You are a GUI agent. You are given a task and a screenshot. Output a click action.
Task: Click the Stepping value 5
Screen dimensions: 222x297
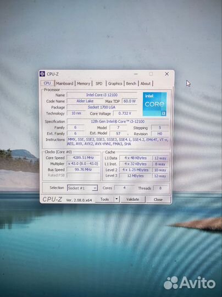tap(160, 128)
